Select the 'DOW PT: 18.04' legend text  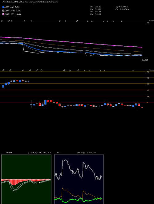tap(13, 14)
